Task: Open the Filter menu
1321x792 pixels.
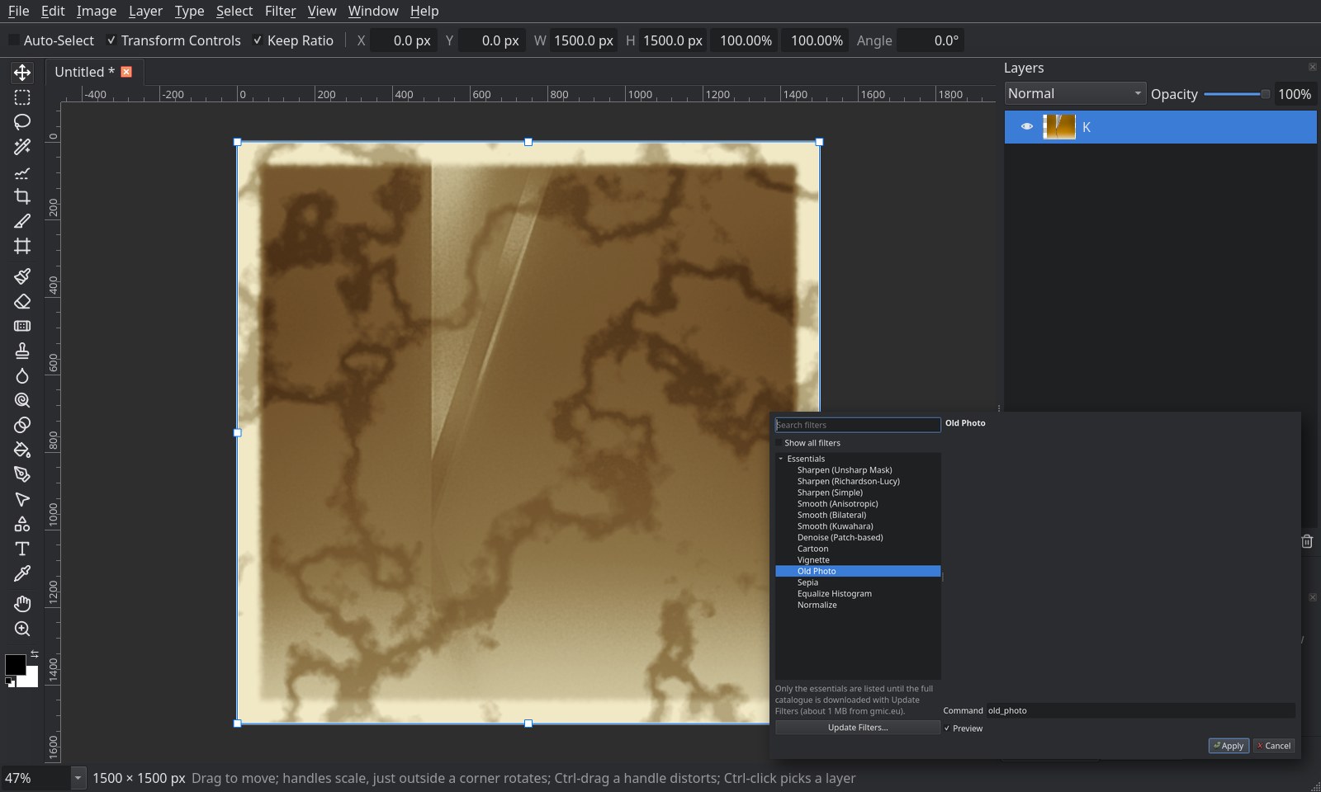Action: 280,11
